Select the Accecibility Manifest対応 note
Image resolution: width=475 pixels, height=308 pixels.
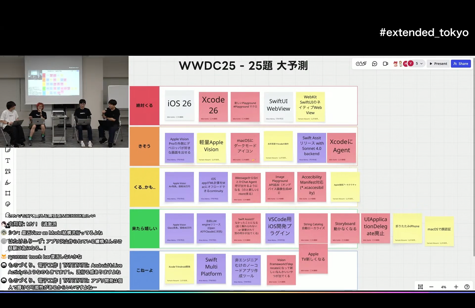pyautogui.click(x=312, y=187)
